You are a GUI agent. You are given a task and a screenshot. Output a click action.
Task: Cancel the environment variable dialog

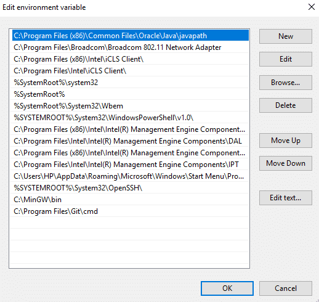pyautogui.click(x=286, y=288)
